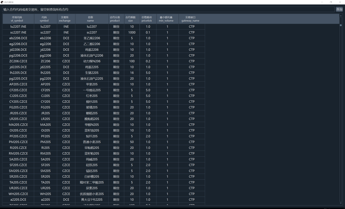This screenshot has height=209, width=345.
Task: Select cell UR205.CZCE
Action: [18, 188]
